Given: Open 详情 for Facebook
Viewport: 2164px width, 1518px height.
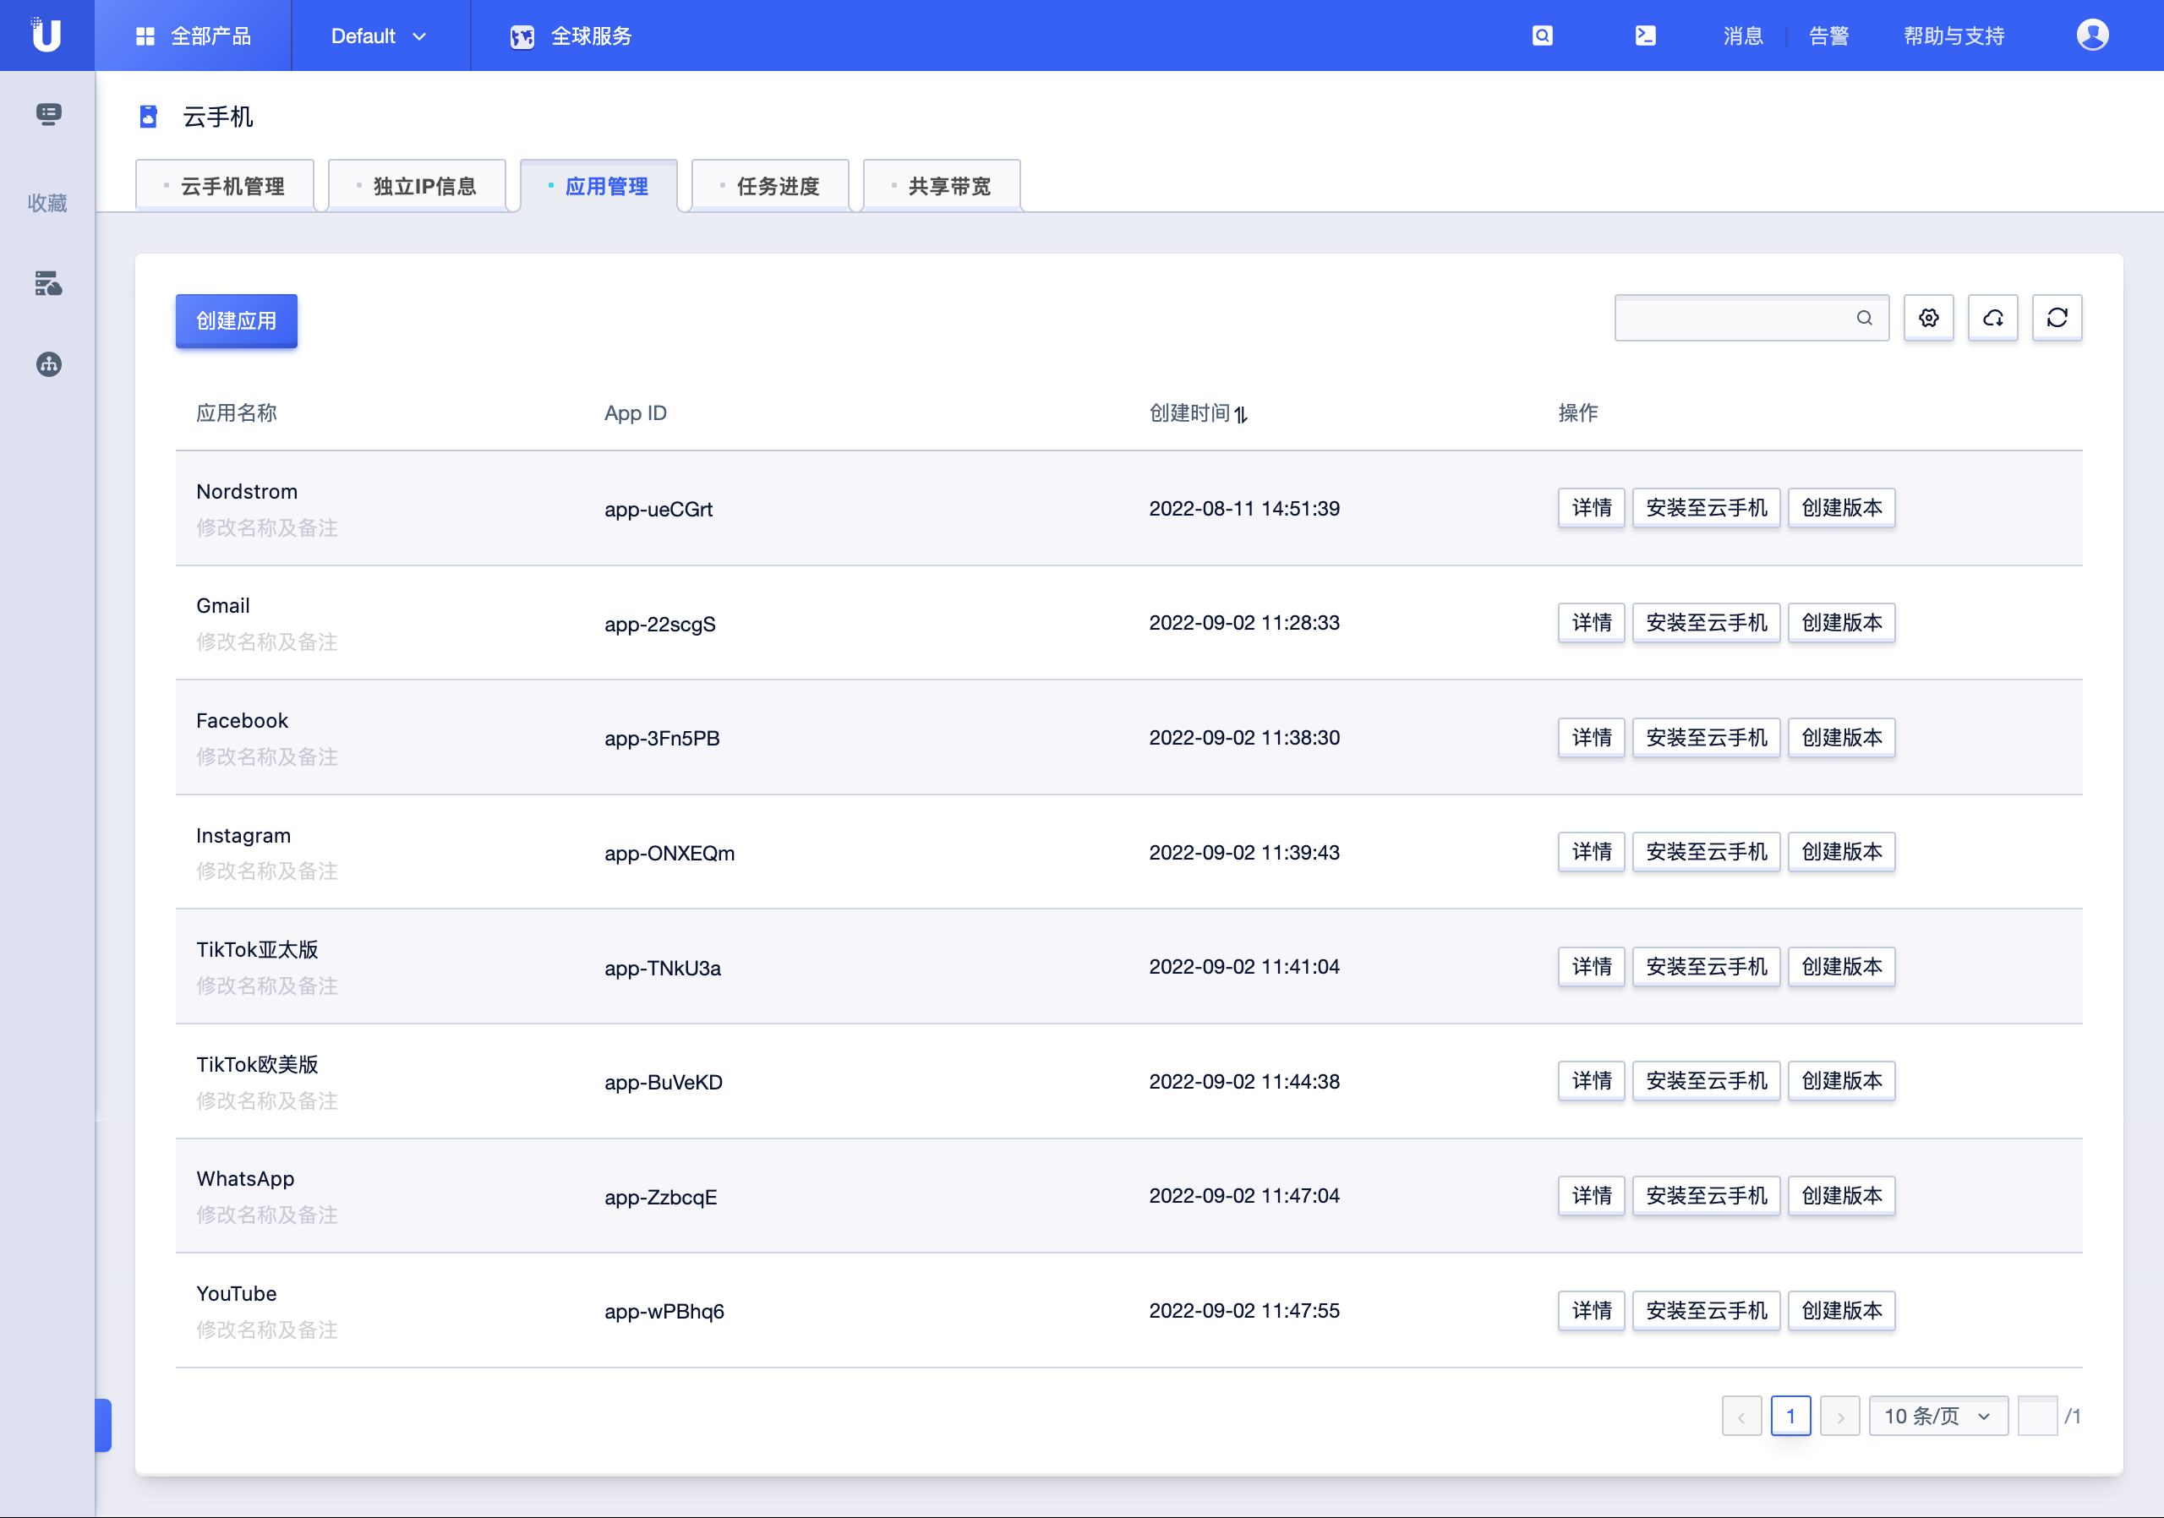Looking at the screenshot, I should point(1591,738).
